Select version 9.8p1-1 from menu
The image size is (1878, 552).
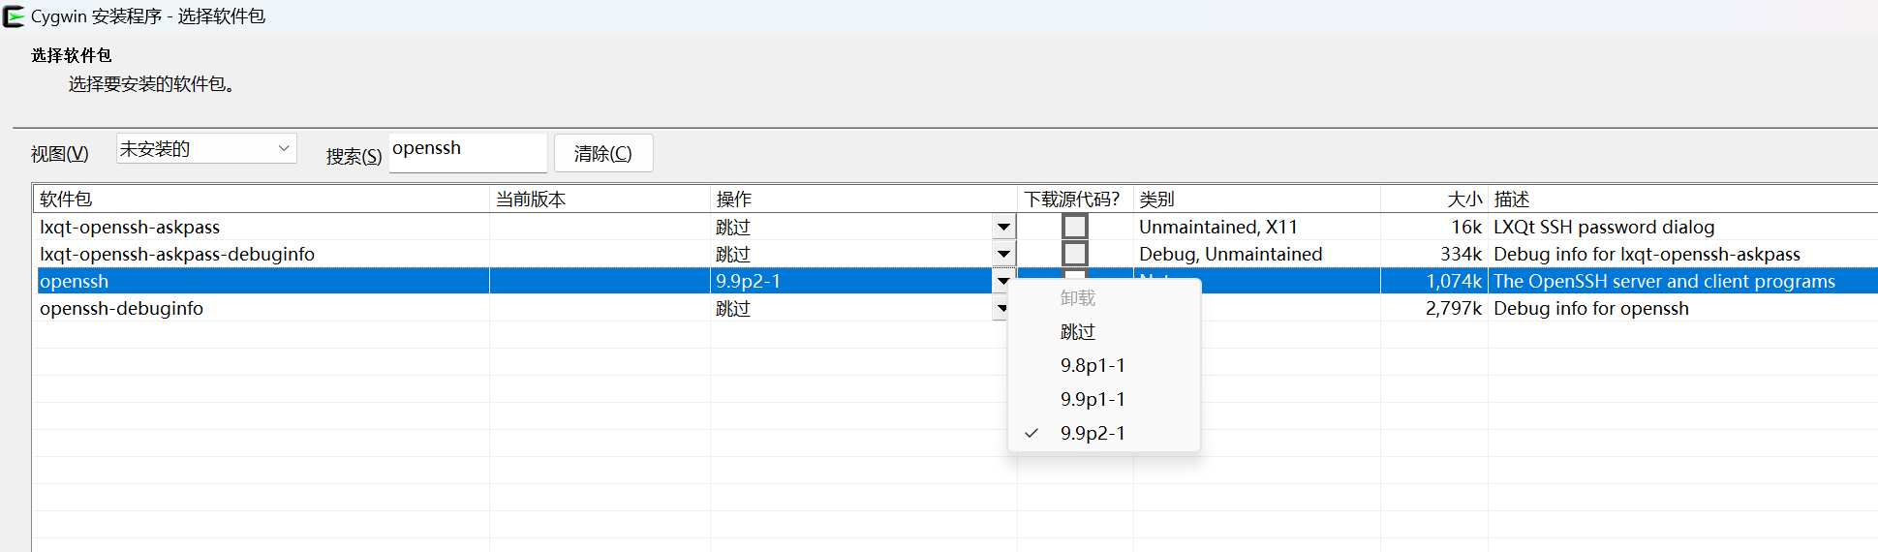(1092, 365)
